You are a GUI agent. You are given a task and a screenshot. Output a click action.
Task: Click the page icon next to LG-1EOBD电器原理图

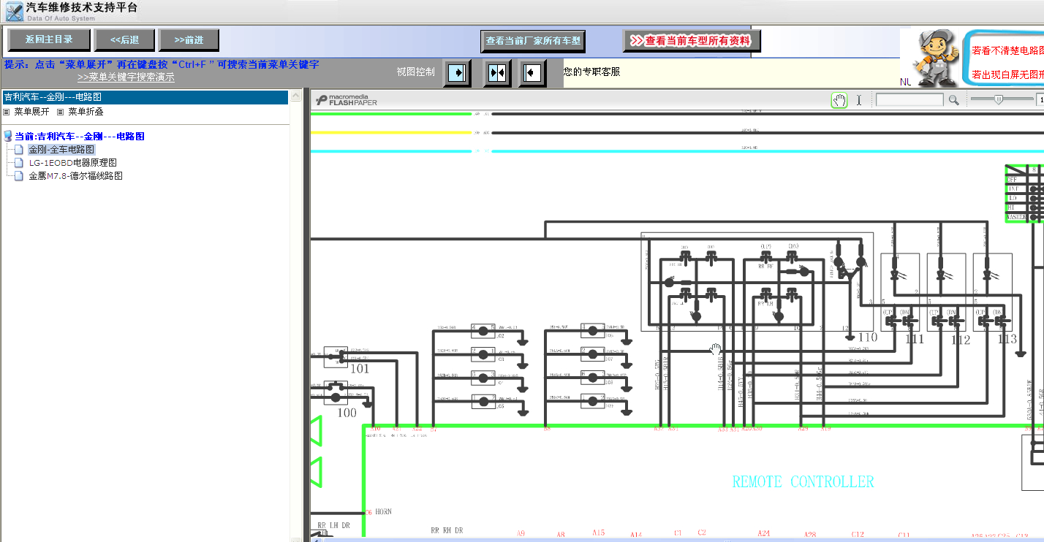[19, 163]
